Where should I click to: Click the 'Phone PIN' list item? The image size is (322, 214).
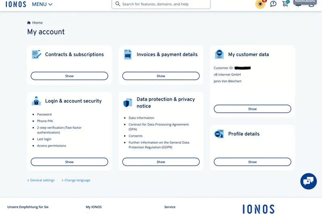(x=45, y=121)
